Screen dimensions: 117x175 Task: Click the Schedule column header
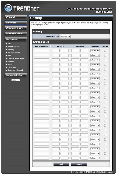tap(95, 46)
